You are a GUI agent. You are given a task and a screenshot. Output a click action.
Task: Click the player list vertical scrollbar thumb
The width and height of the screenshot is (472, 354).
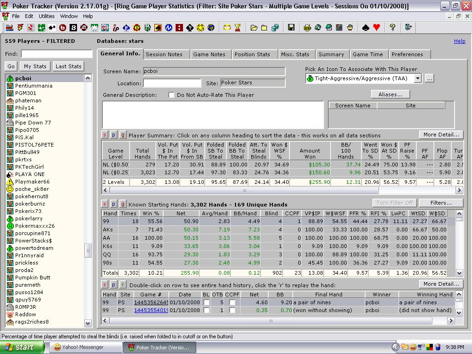point(88,250)
